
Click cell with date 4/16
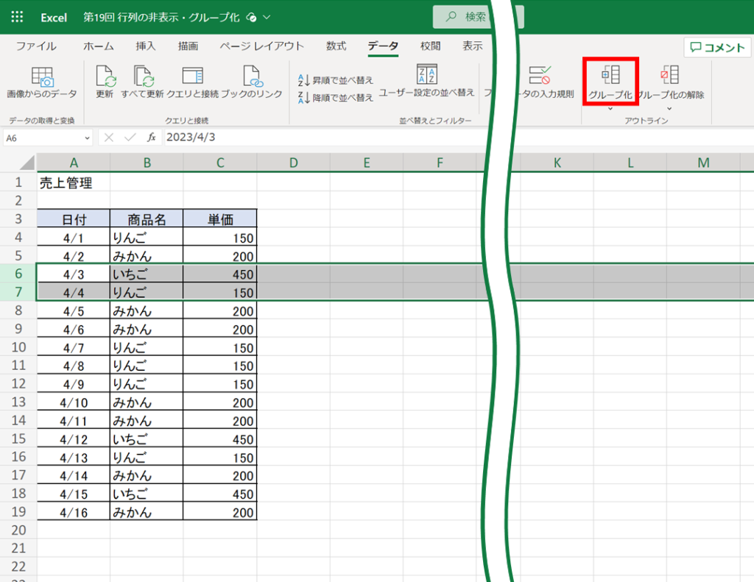click(x=74, y=511)
